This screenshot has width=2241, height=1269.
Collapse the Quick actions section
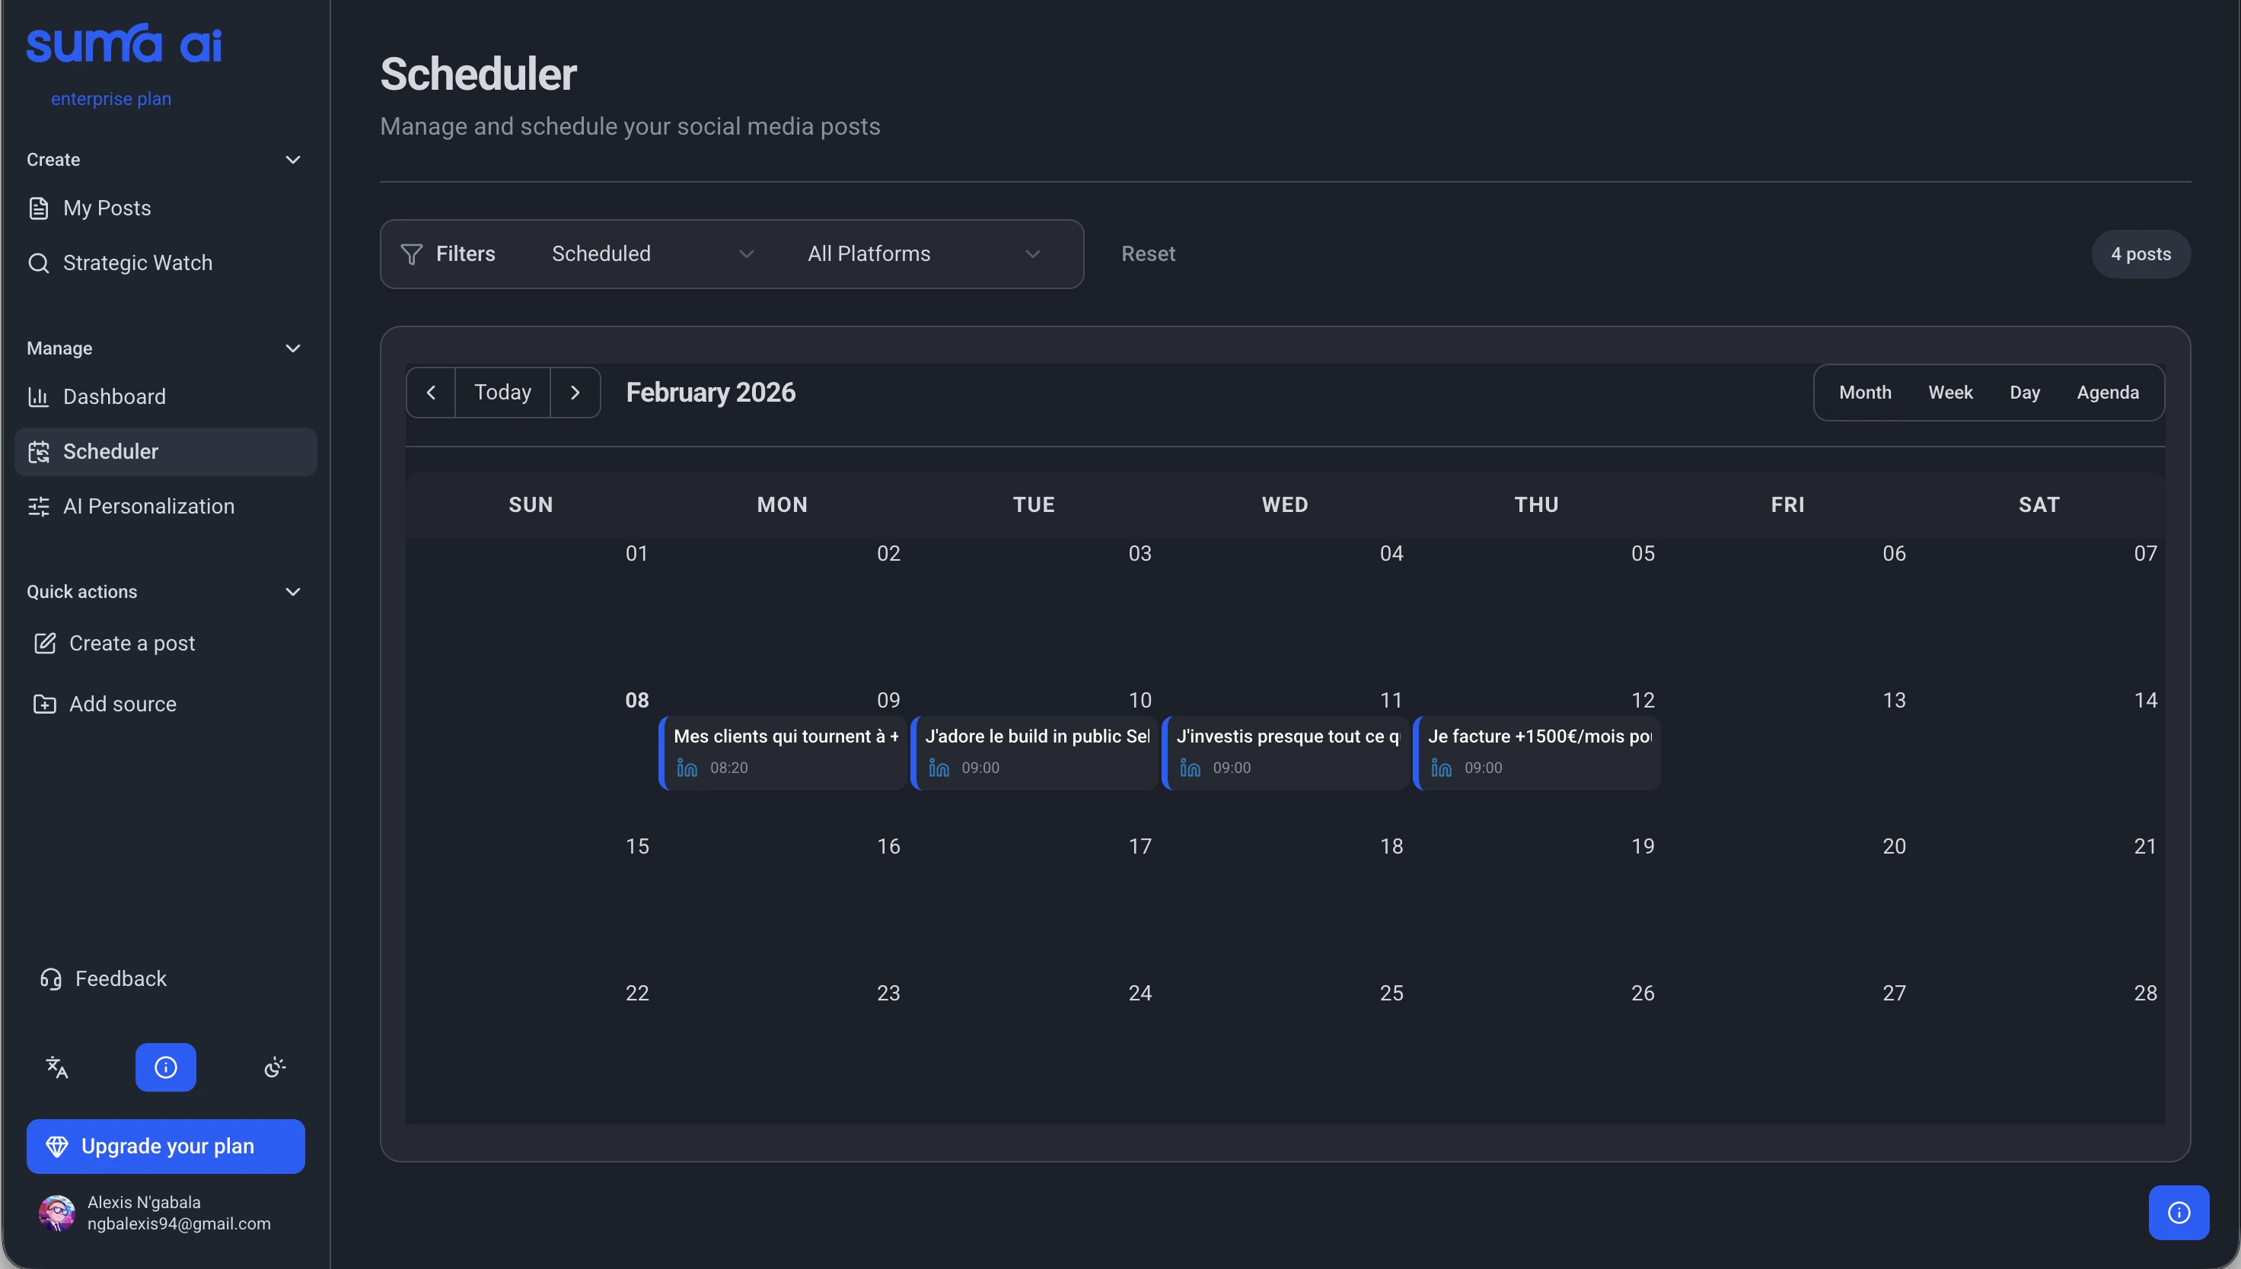[293, 592]
